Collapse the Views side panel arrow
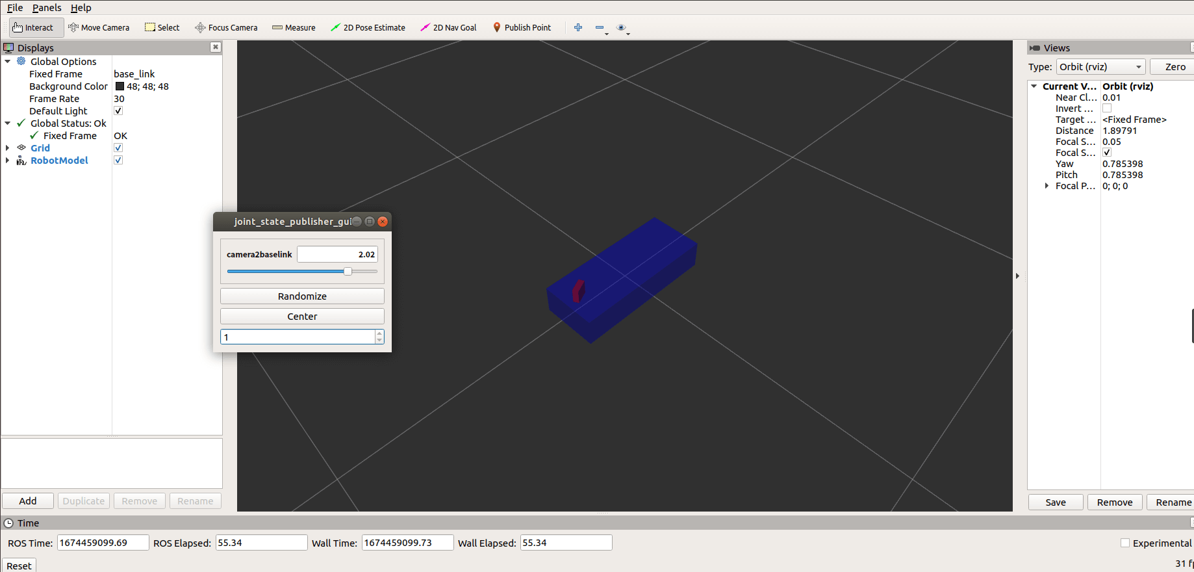This screenshot has height=572, width=1194. 1017,276
